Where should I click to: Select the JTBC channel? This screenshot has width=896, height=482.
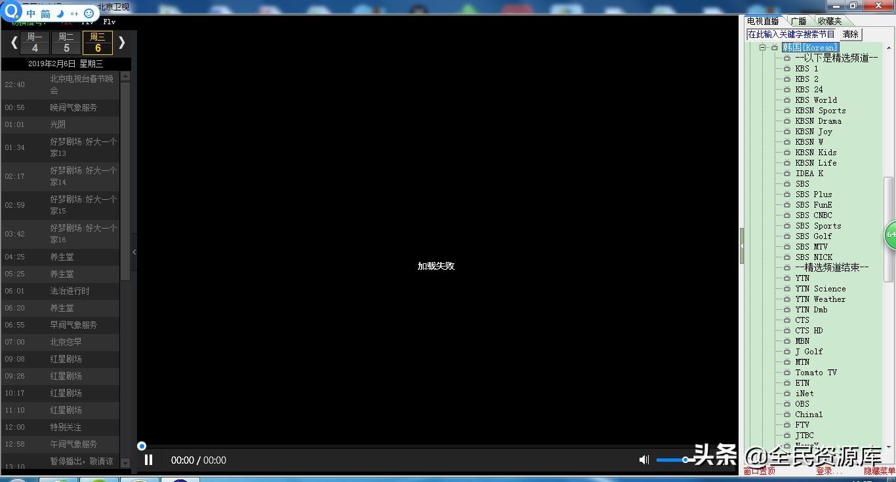pyautogui.click(x=804, y=436)
